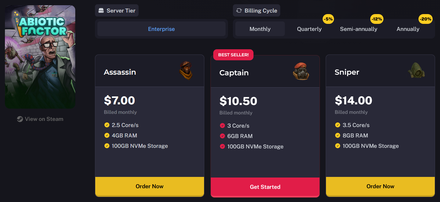The image size is (440, 202).
Task: Click the 8GB RAM yellow checkmark icon
Action: coord(338,135)
